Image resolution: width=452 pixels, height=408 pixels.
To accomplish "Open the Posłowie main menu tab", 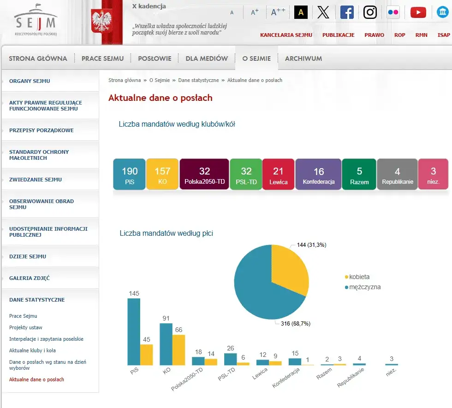I will (x=155, y=58).
